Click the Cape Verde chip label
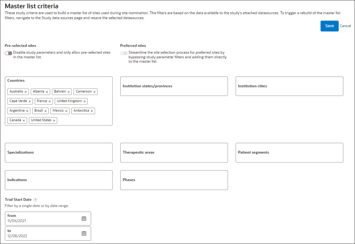355x244 pixels. pyautogui.click(x=18, y=101)
